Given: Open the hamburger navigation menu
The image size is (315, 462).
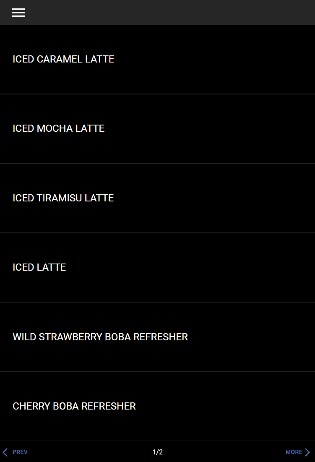Looking at the screenshot, I should (x=18, y=13).
